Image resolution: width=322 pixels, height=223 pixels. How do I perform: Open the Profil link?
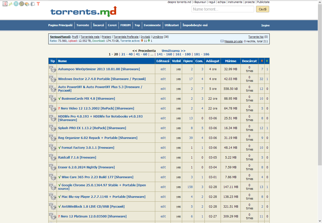[x=75, y=37]
